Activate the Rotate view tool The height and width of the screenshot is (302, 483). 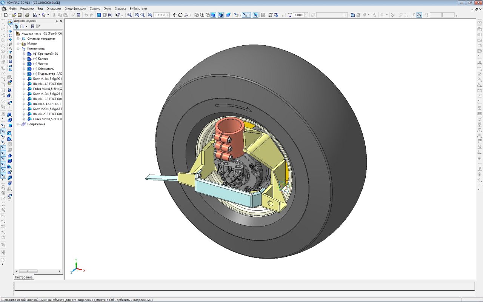180,15
